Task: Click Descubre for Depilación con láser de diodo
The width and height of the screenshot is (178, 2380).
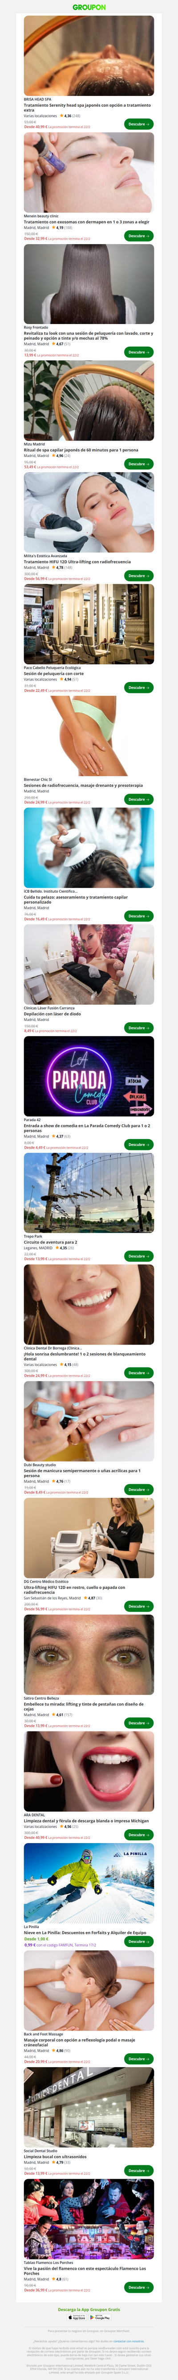Action: click(138, 1028)
